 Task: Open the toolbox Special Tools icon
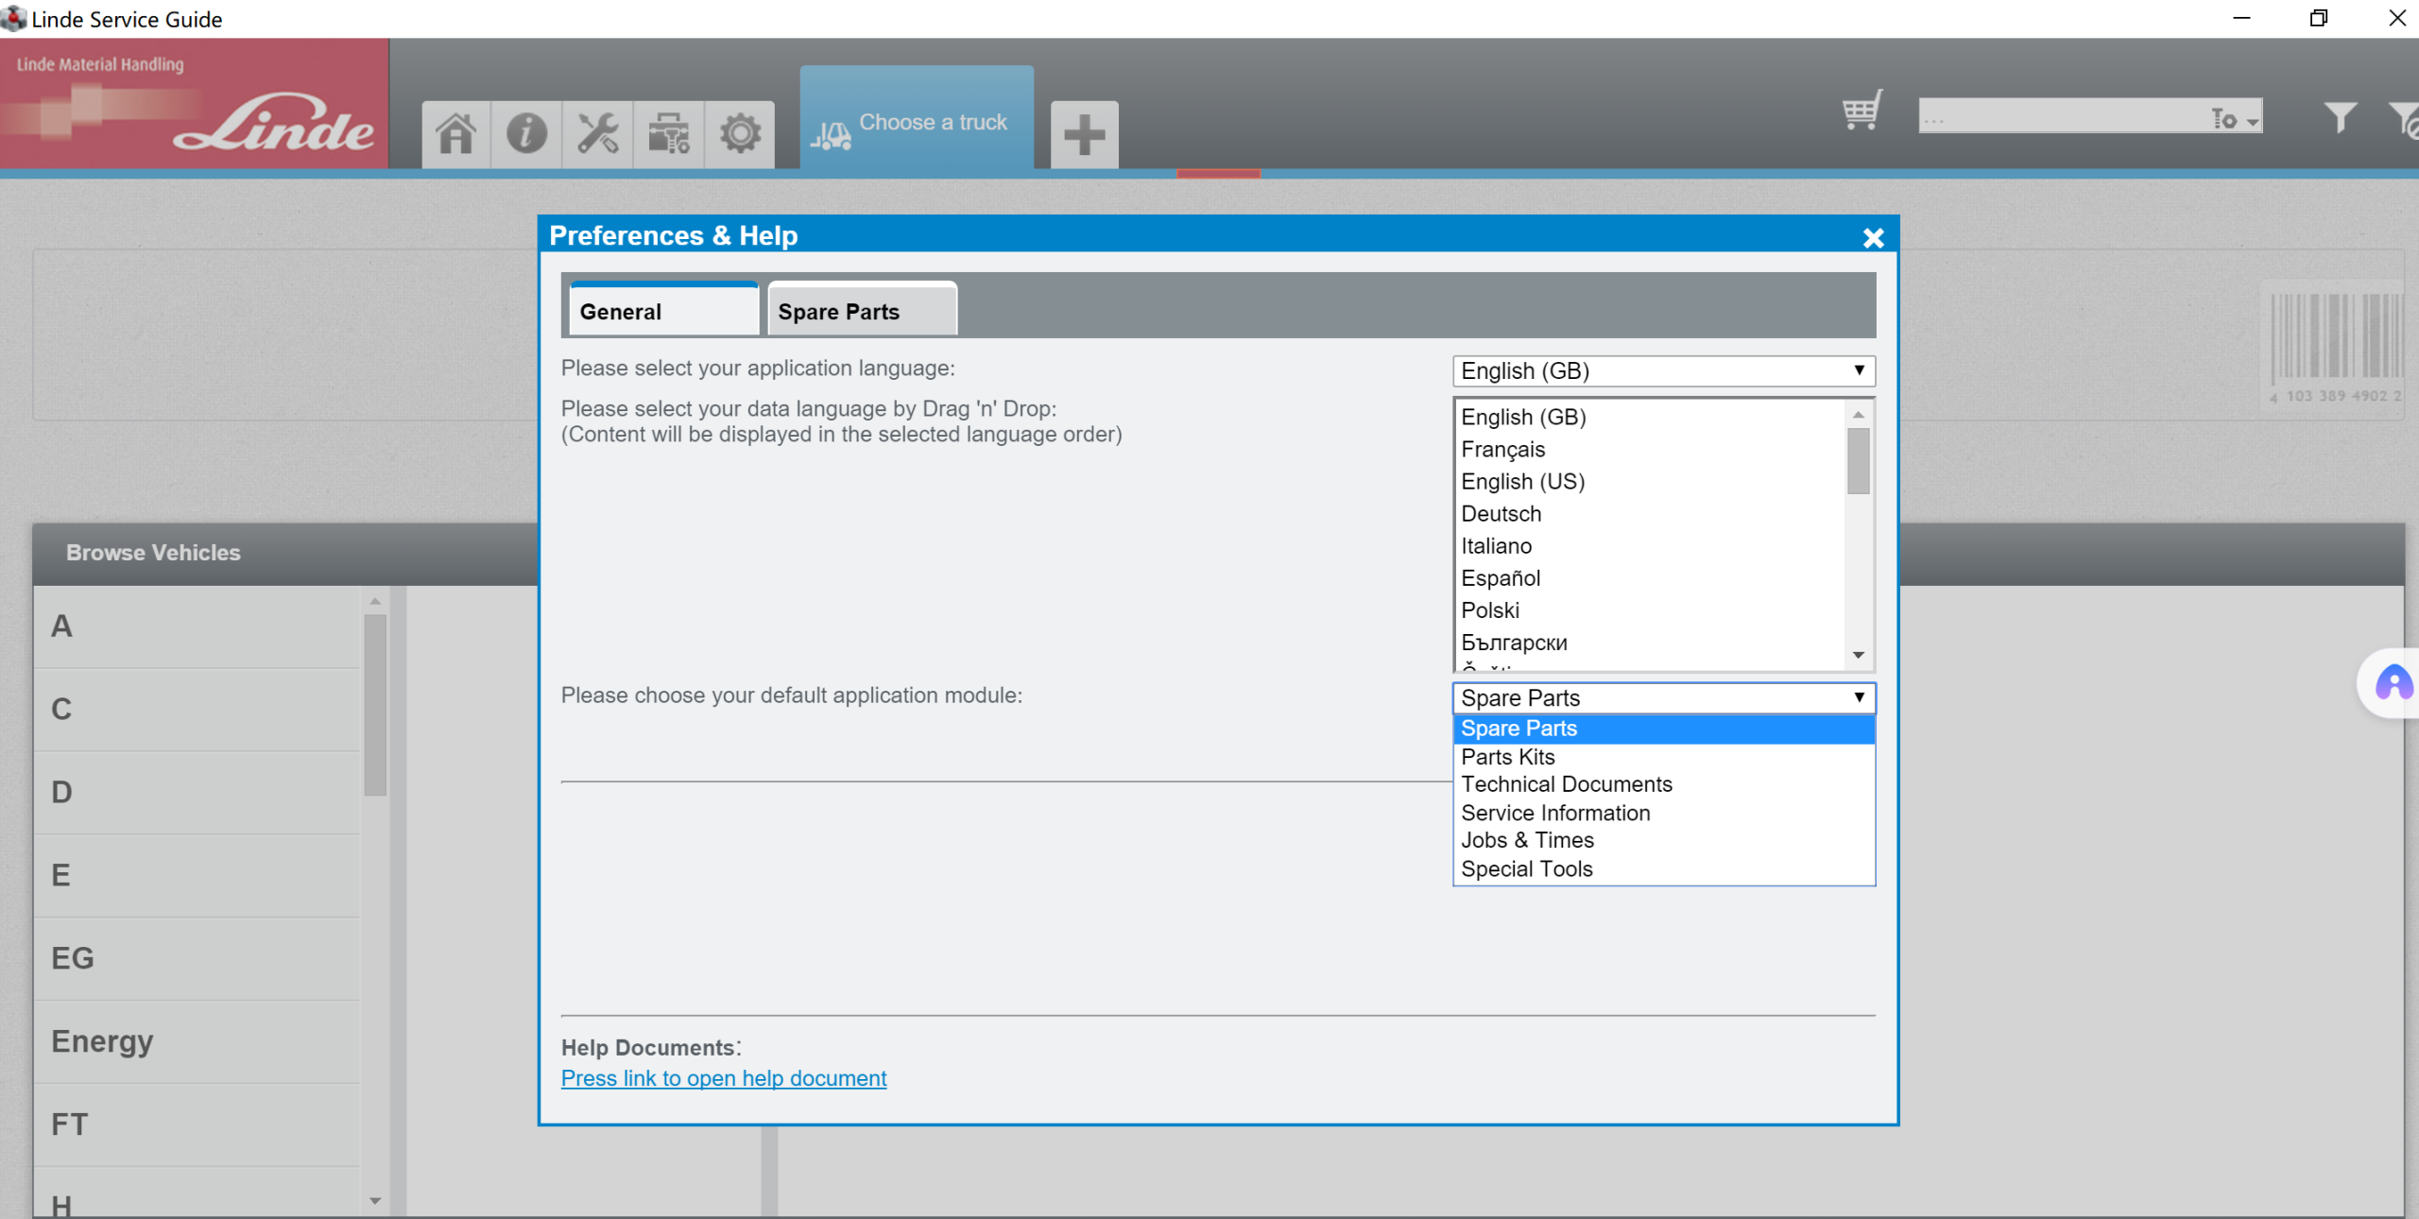click(668, 133)
